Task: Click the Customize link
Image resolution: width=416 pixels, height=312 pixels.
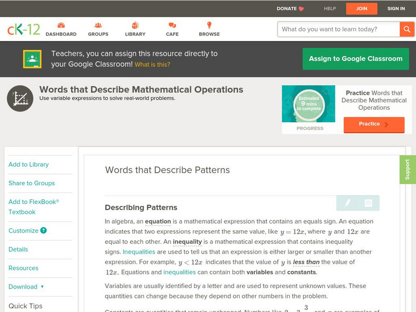Action: point(23,230)
